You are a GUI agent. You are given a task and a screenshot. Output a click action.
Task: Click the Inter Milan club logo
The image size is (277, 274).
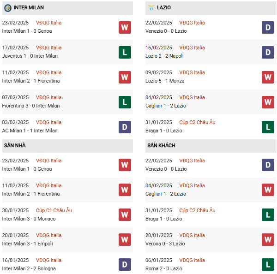point(7,8)
